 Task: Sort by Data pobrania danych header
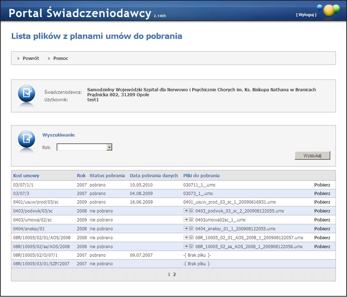click(154, 175)
